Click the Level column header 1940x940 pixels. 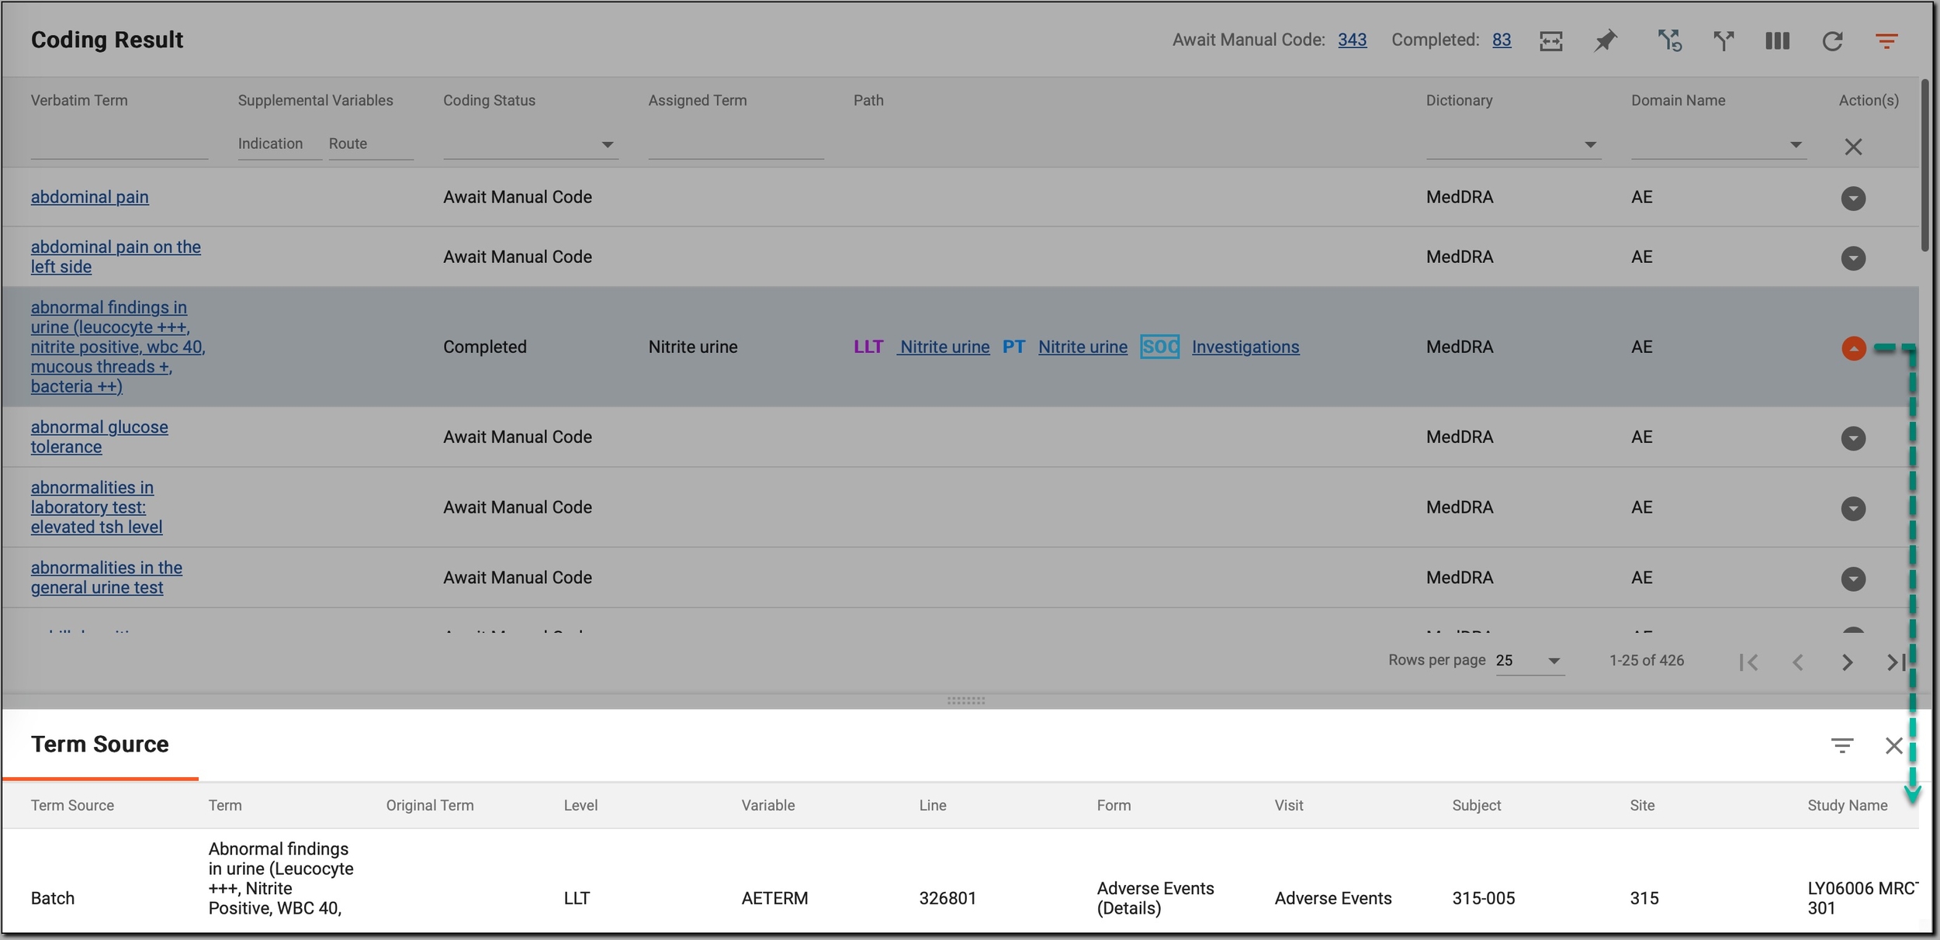[580, 805]
